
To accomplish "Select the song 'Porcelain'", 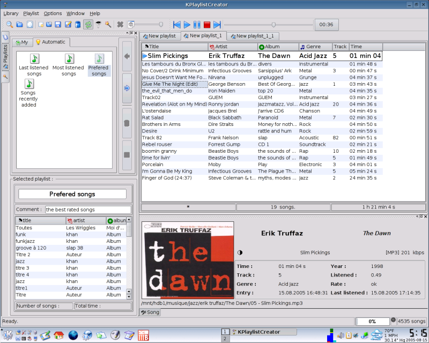I will (x=262, y=165).
